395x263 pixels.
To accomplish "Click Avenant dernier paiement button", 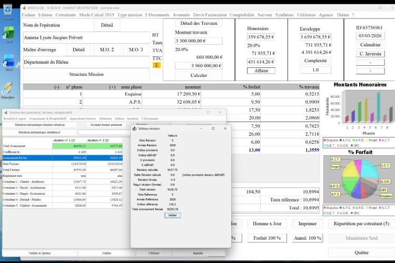I will click(106, 125).
